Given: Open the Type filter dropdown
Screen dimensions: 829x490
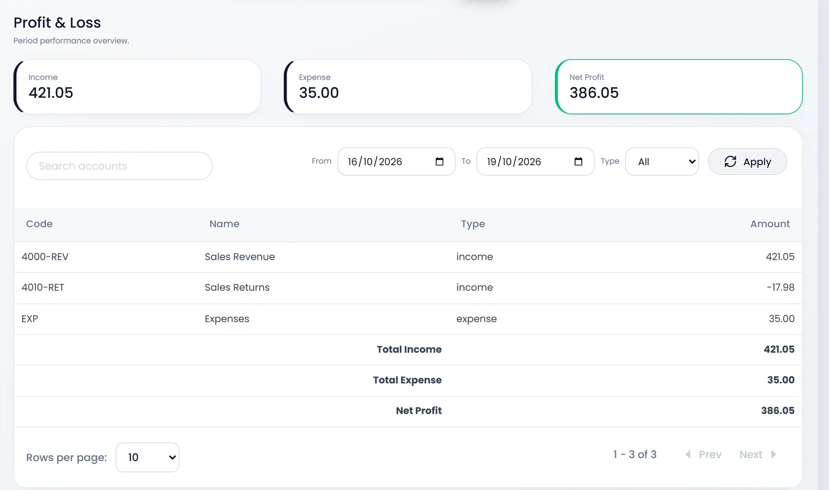Looking at the screenshot, I should click(662, 162).
